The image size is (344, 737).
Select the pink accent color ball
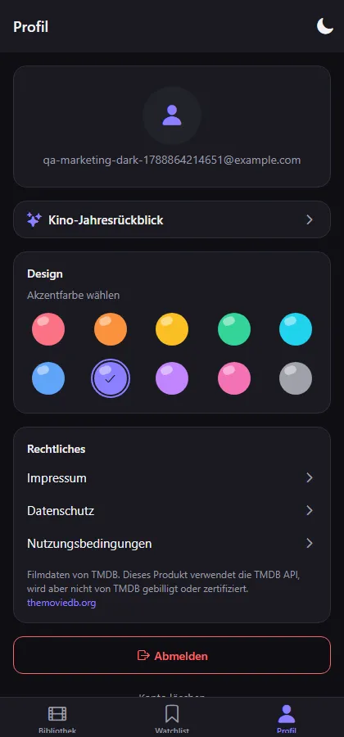234,378
